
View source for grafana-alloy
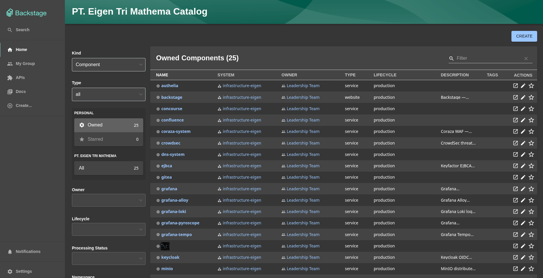pyautogui.click(x=516, y=200)
